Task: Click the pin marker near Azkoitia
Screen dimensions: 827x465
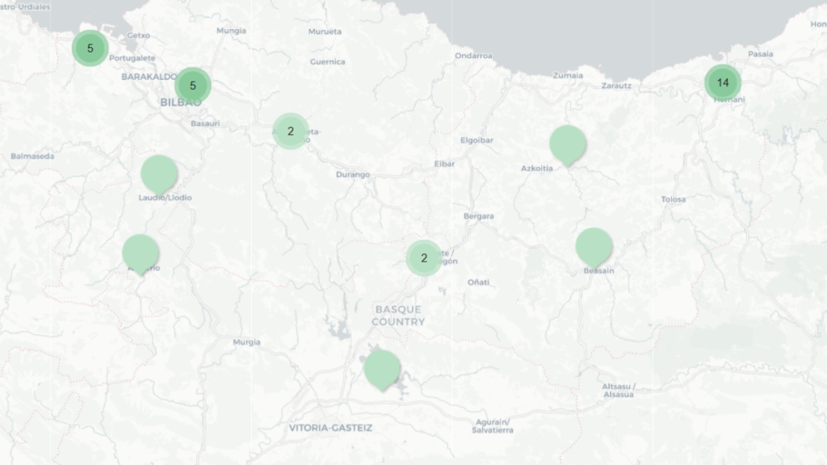Action: pos(566,144)
